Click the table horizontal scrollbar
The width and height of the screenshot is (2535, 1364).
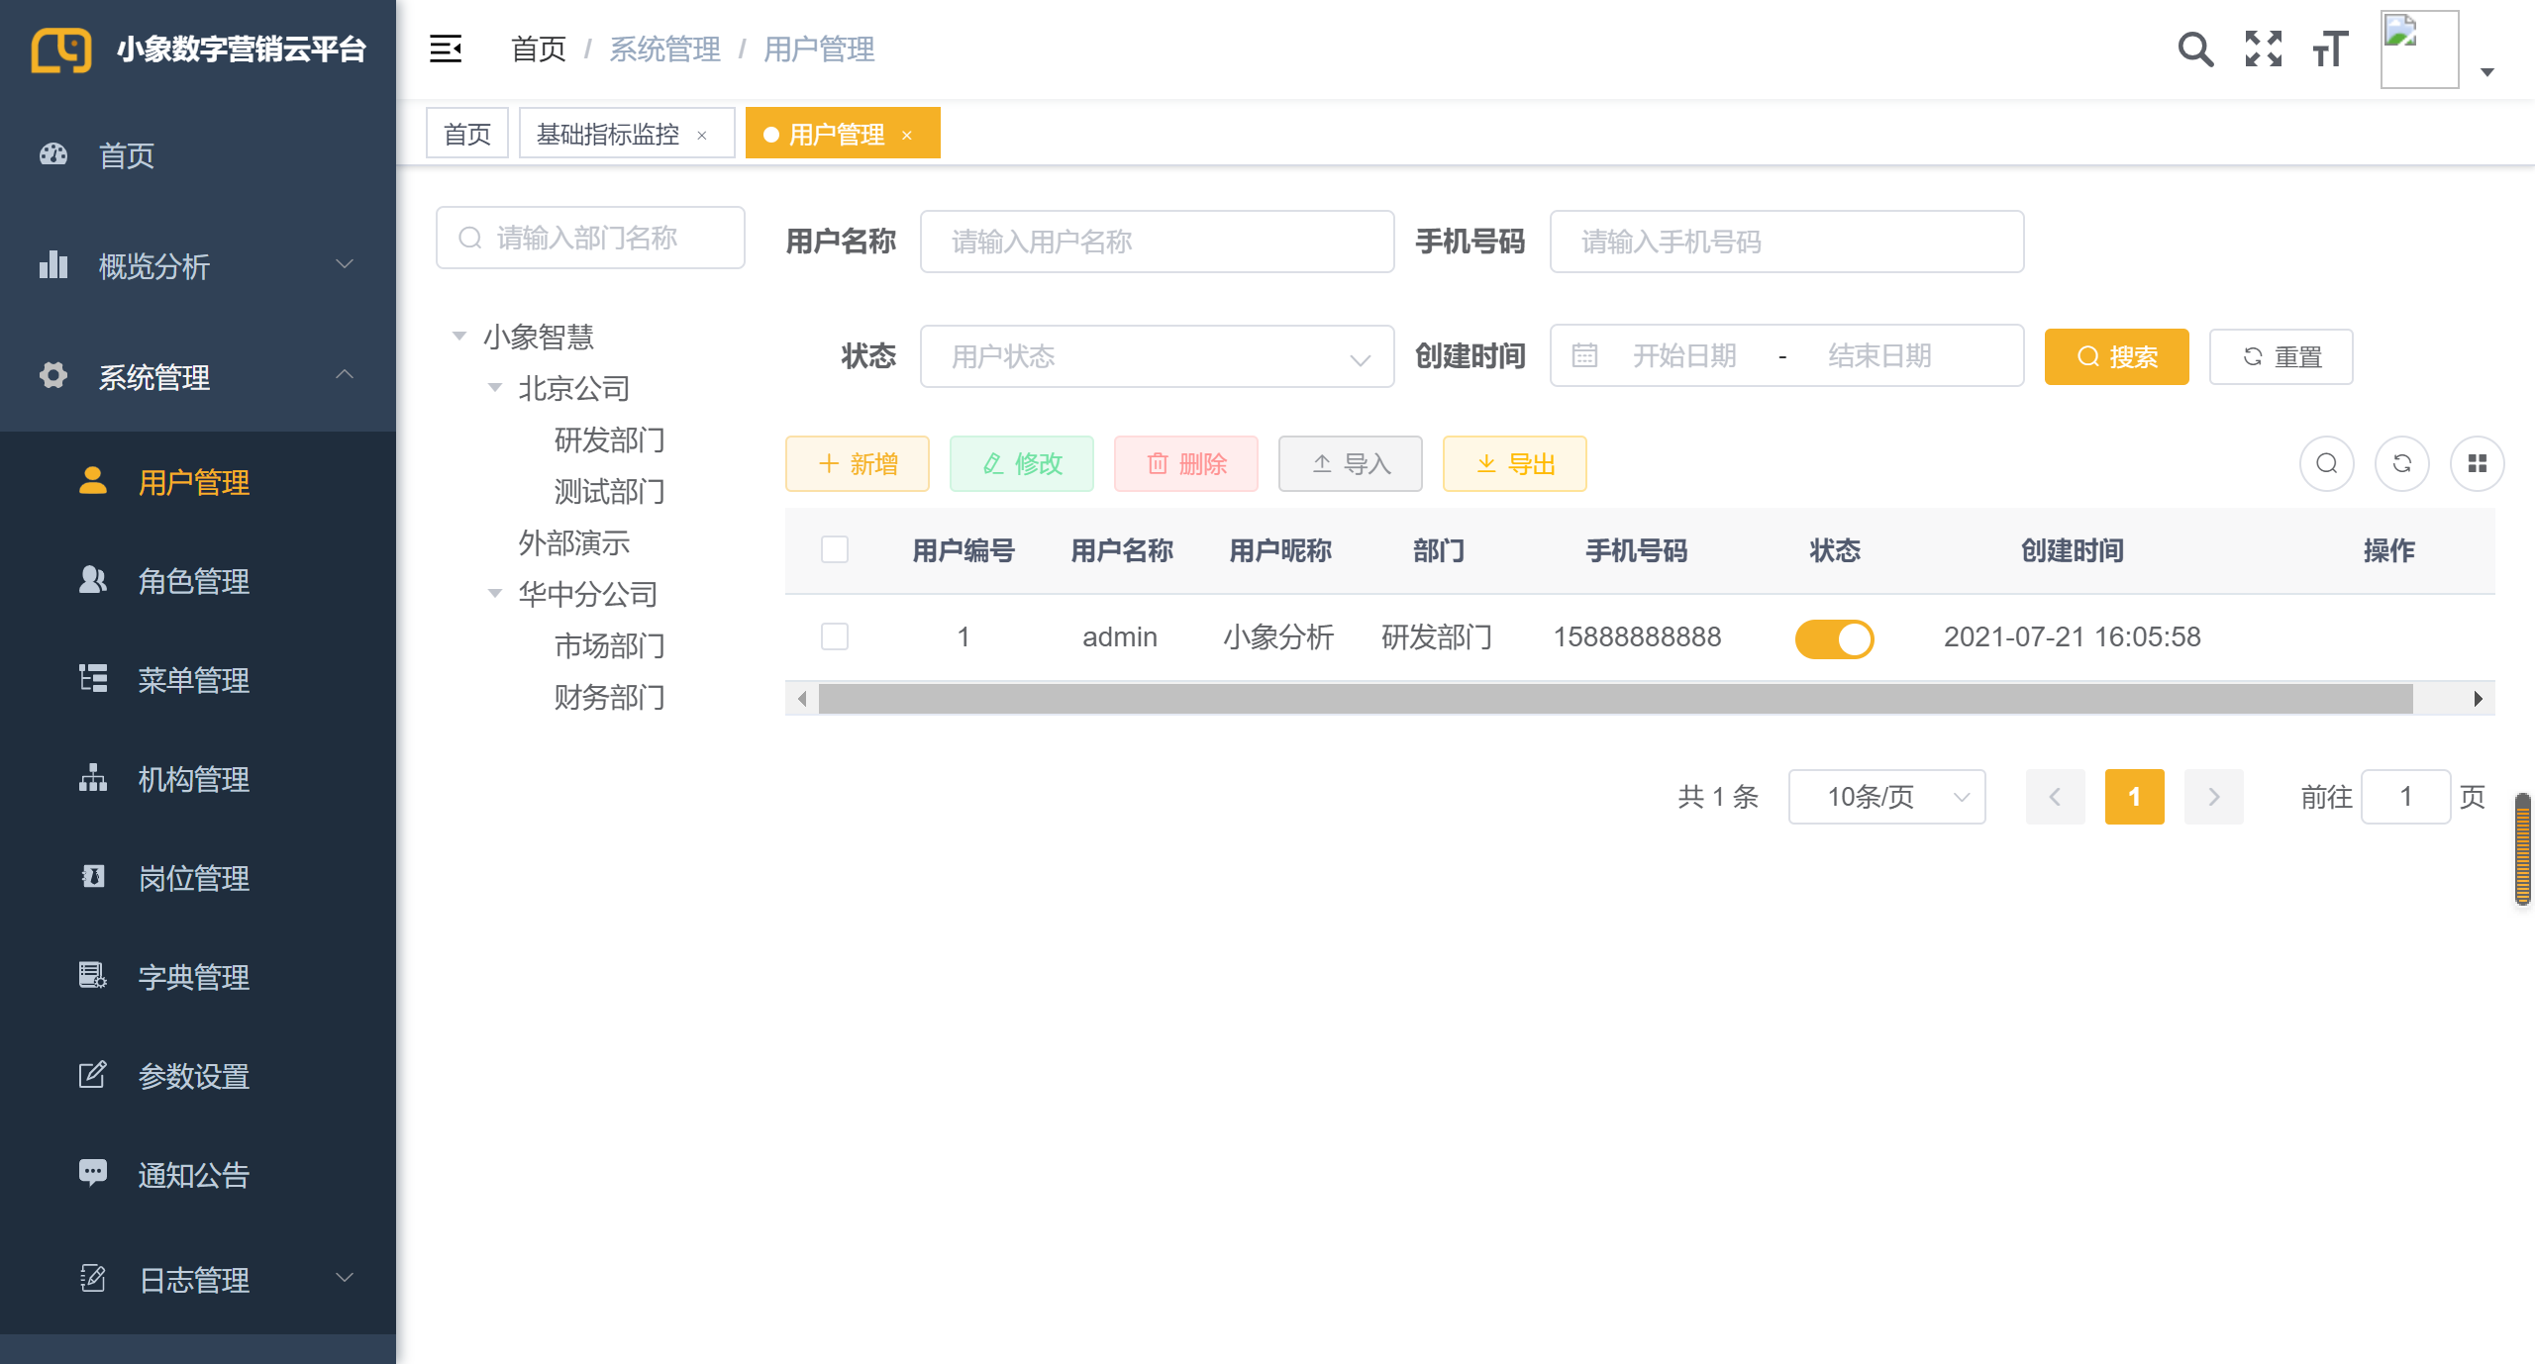coord(1614,699)
